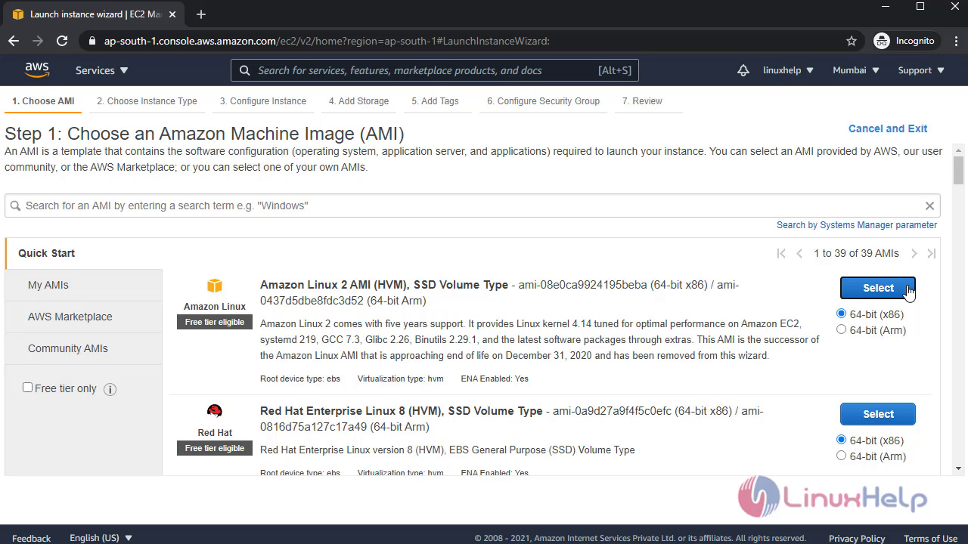
Task: Click the browser address bar URL
Action: (327, 41)
